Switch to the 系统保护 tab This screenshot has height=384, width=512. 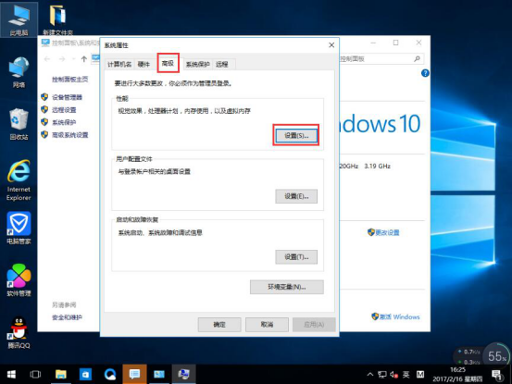pyautogui.click(x=197, y=64)
